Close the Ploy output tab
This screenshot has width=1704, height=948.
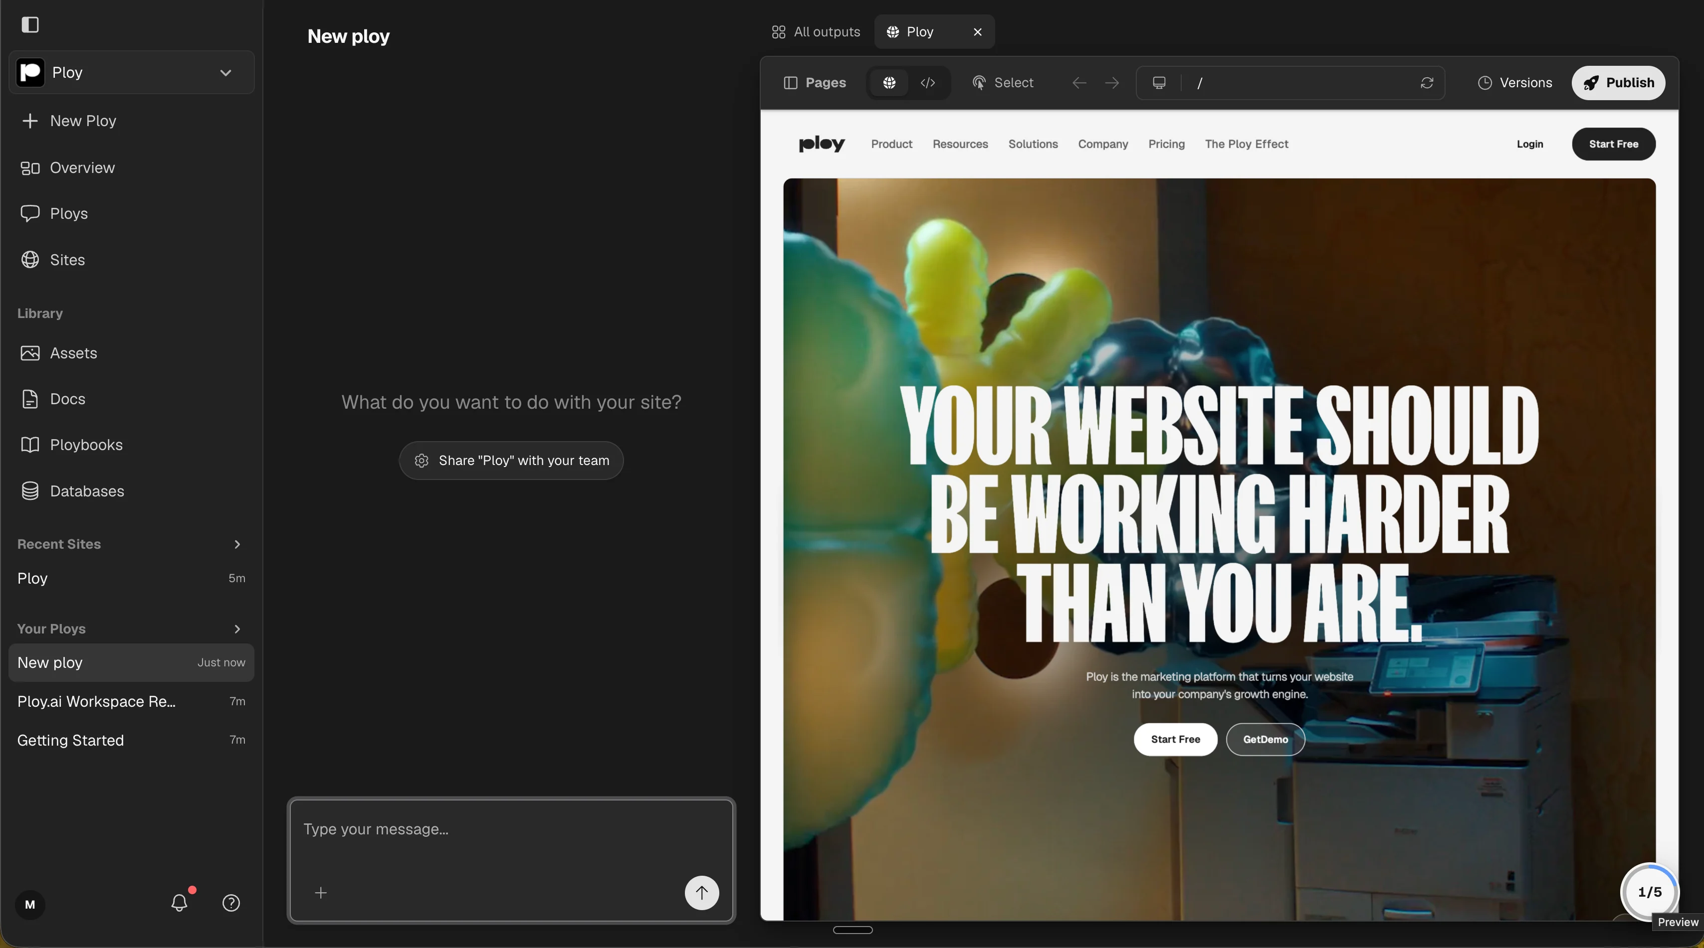point(978,32)
